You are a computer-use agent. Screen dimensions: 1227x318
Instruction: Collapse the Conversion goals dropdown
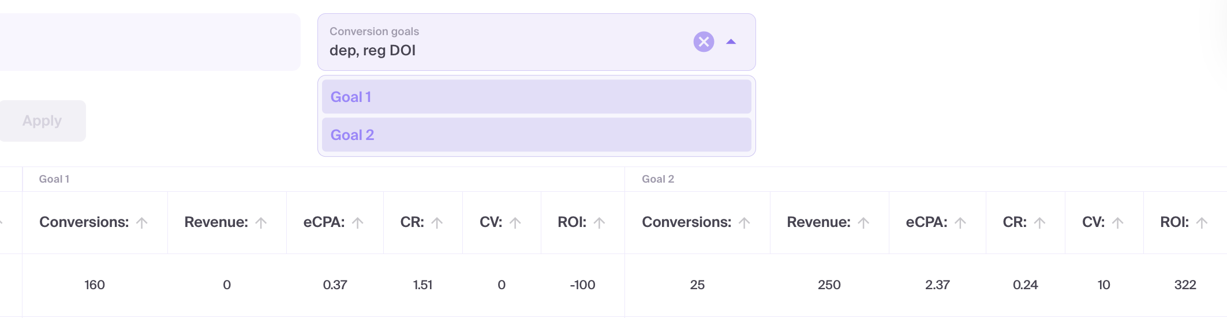(x=731, y=41)
